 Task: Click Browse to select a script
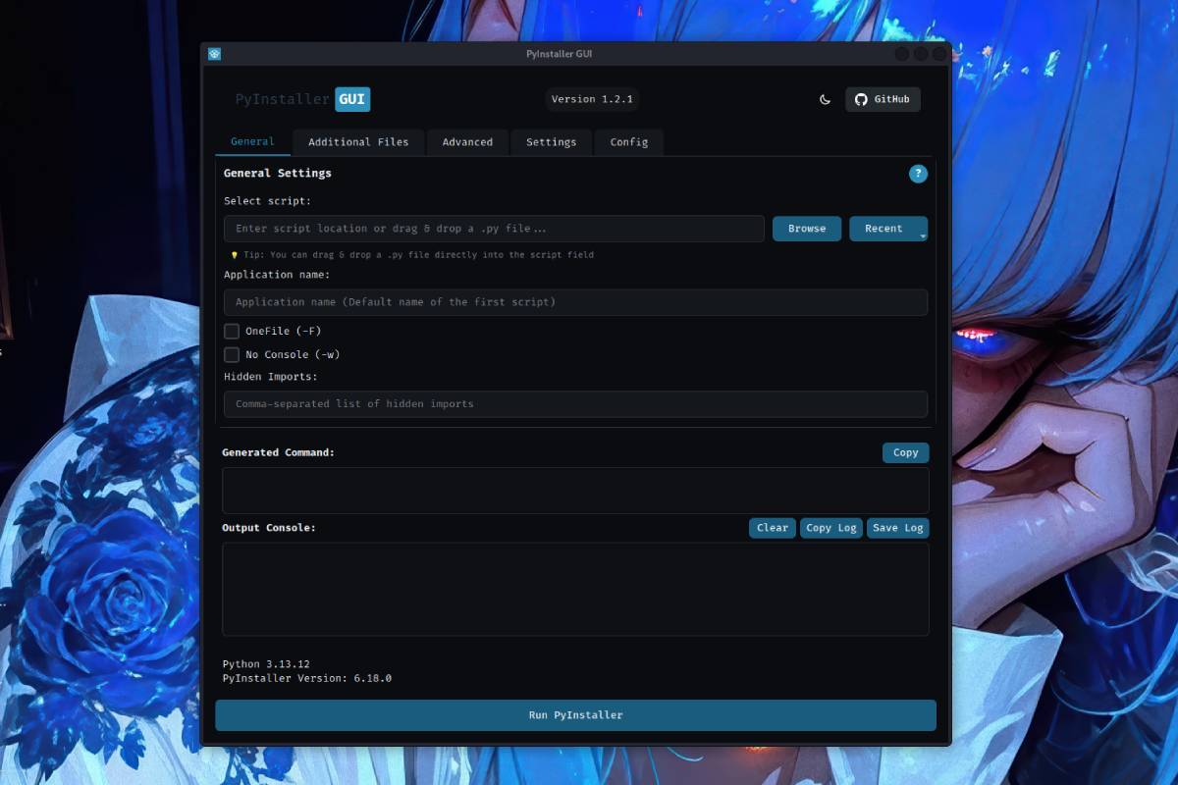pyautogui.click(x=807, y=229)
